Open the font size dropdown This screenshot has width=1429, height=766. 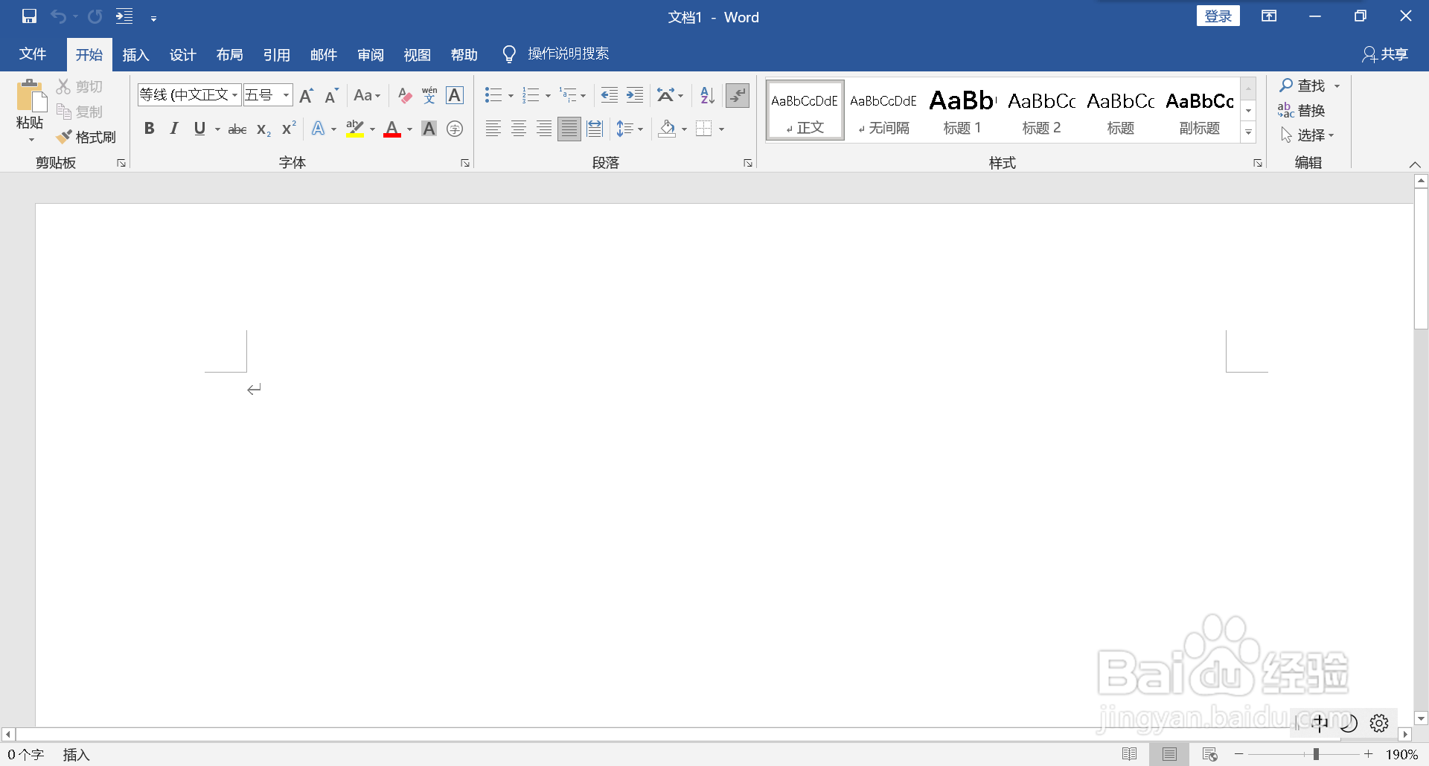pos(286,95)
